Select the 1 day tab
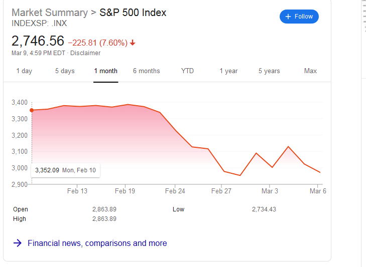 point(24,71)
